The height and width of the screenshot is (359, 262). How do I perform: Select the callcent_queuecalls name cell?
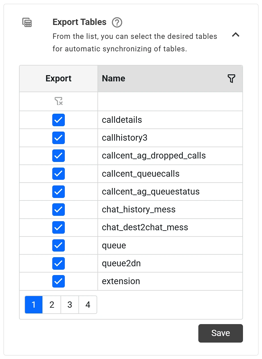coord(170,174)
